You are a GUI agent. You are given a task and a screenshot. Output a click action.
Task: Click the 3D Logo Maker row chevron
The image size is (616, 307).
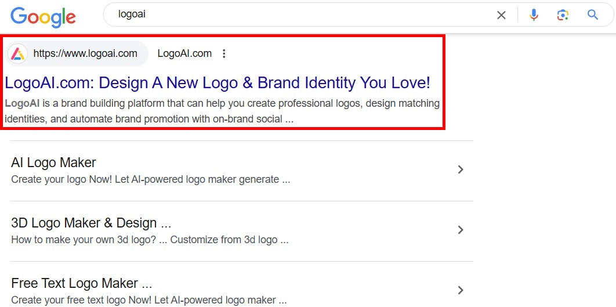click(x=461, y=230)
